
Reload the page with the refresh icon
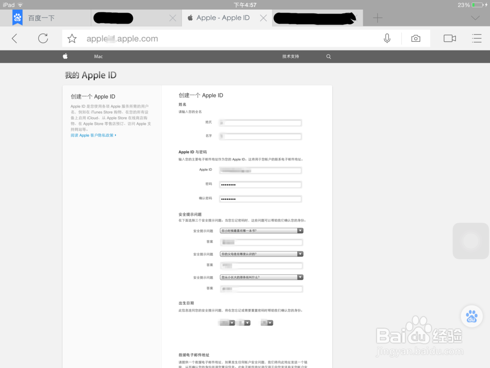(x=43, y=38)
